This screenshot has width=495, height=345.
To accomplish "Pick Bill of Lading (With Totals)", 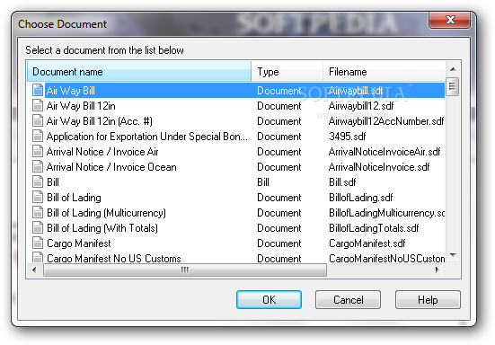I will (102, 228).
